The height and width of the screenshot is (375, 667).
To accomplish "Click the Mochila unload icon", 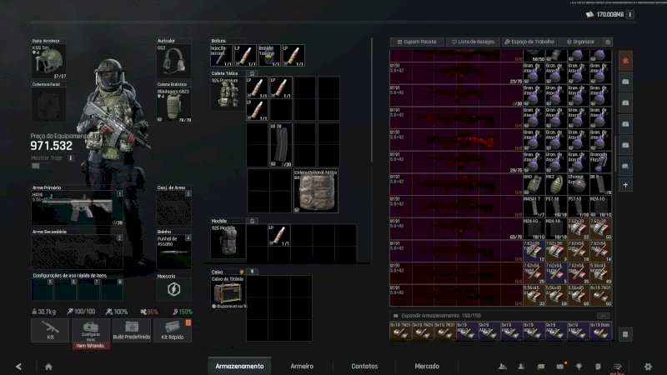I will (x=252, y=221).
